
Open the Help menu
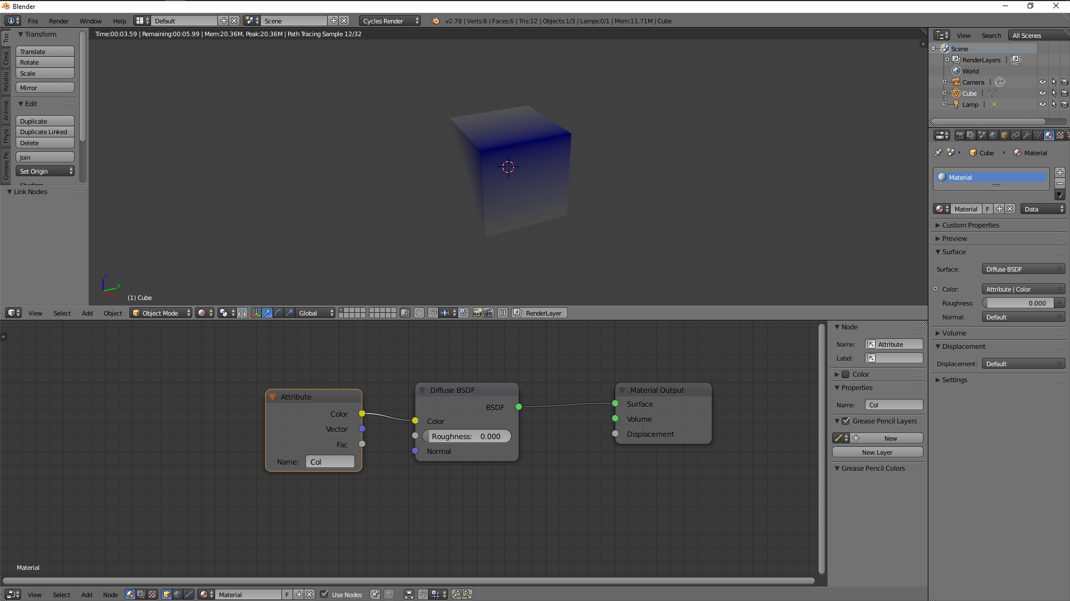pyautogui.click(x=119, y=21)
